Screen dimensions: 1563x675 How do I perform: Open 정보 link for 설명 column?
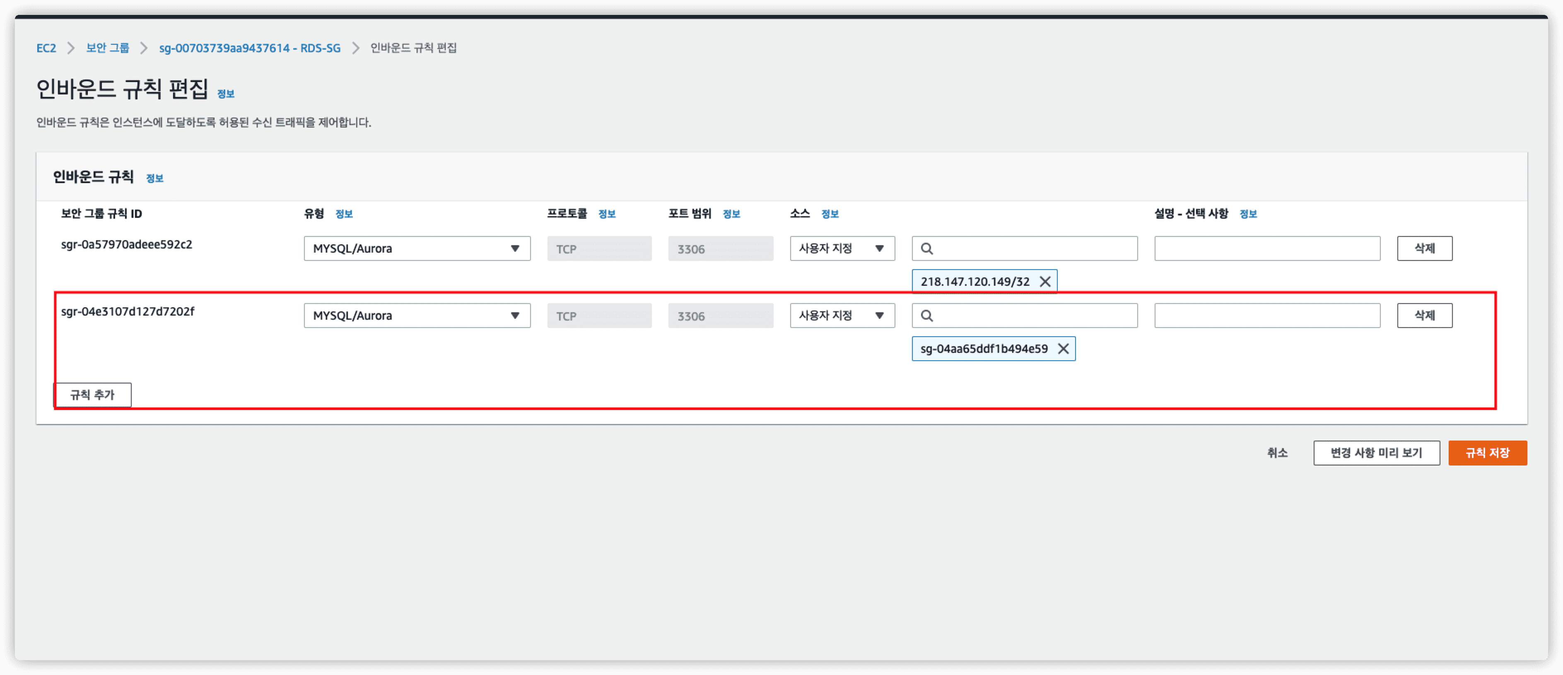coord(1248,214)
